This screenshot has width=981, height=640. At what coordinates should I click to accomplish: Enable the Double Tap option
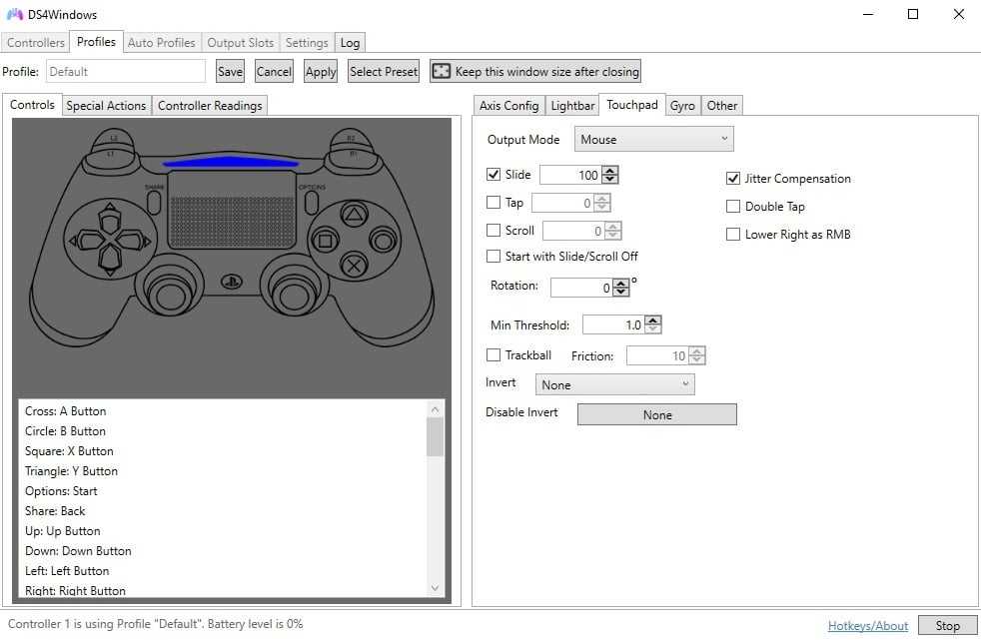pos(732,207)
